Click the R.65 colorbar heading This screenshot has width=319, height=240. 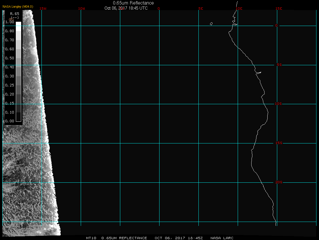coord(14,14)
